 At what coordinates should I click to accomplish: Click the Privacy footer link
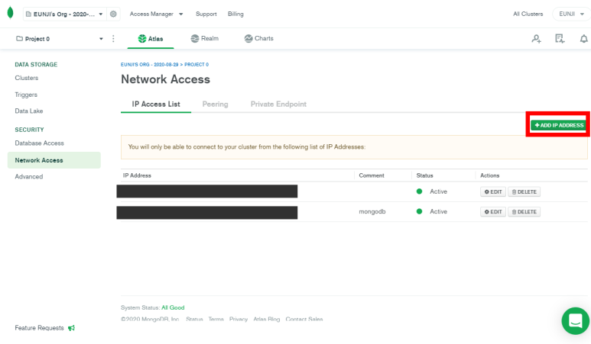[x=239, y=319]
